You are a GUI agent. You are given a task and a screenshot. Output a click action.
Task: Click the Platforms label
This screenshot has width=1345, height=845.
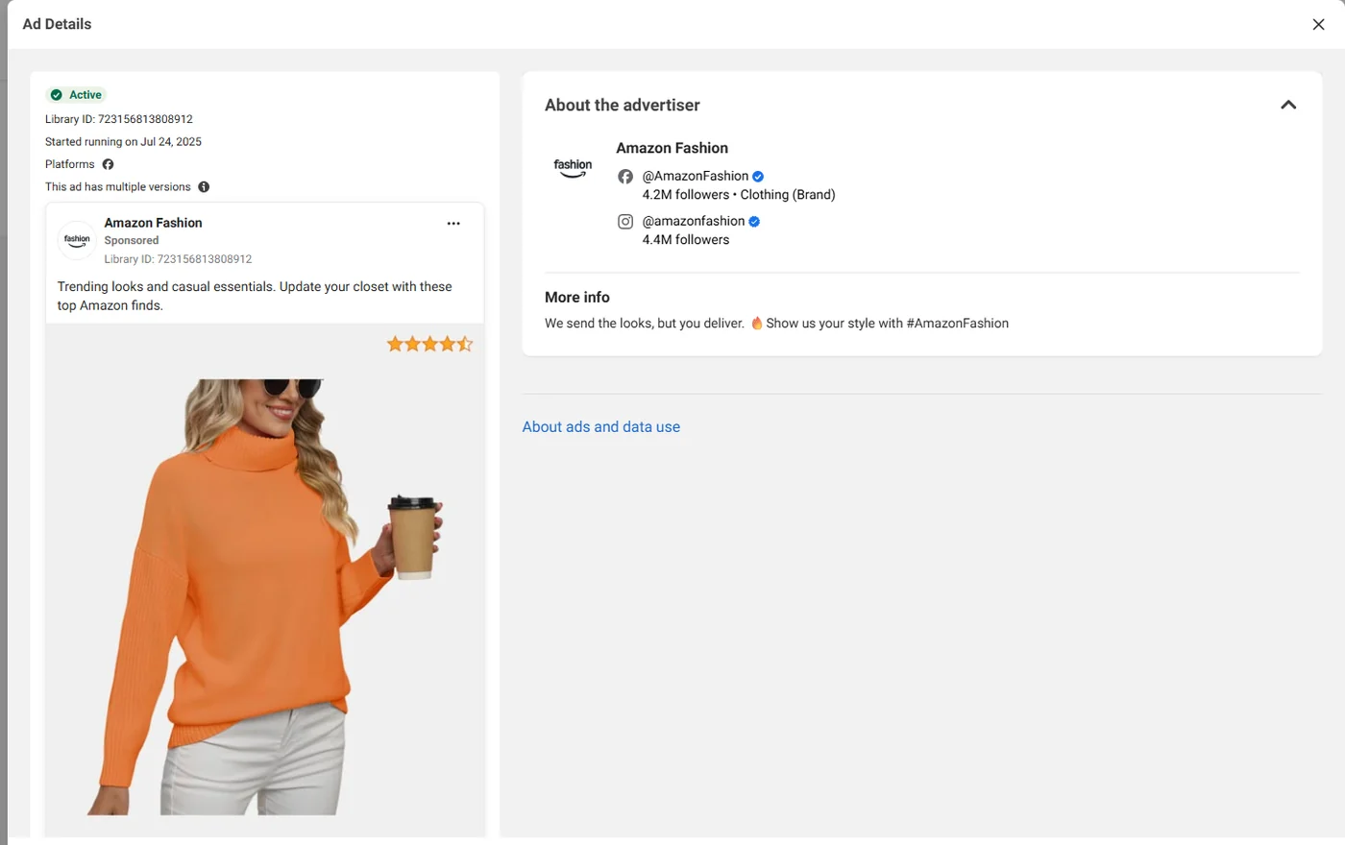point(70,164)
